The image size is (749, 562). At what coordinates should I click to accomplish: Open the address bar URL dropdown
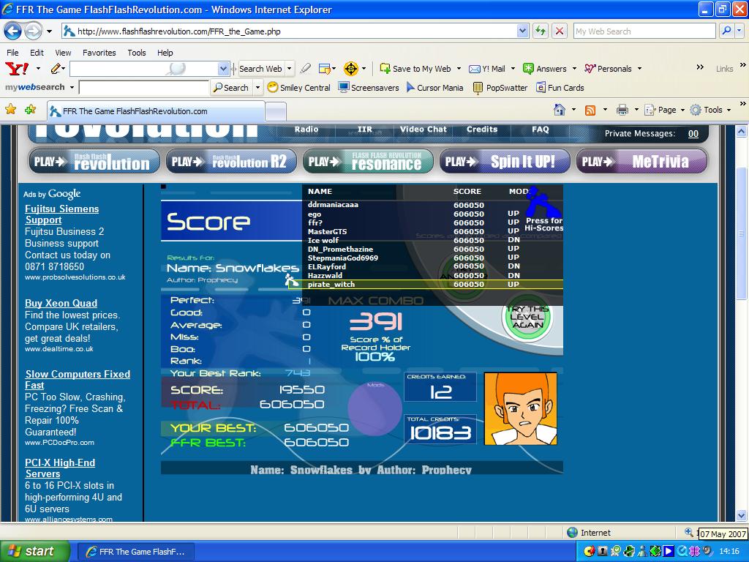pos(522,31)
